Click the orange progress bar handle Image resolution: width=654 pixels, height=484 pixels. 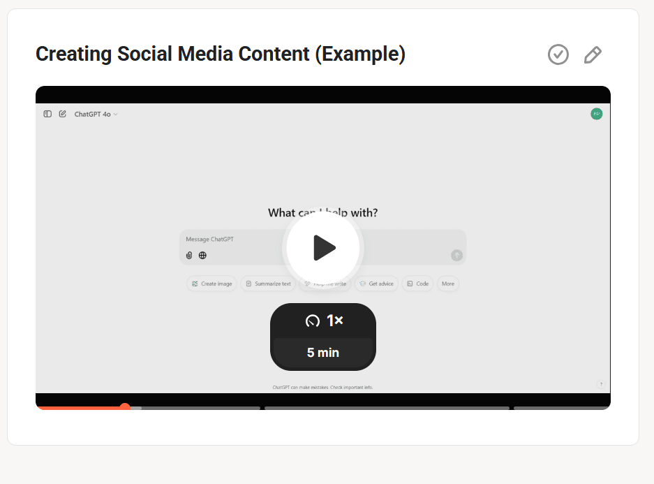click(125, 407)
